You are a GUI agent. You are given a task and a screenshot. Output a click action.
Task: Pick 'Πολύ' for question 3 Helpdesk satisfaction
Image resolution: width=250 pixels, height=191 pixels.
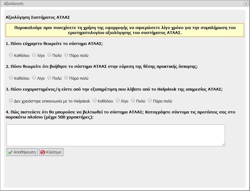[x=133, y=101]
